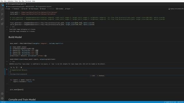Click the valid_path assignment line
Screen dimensions: 184x103
pos(33,14)
